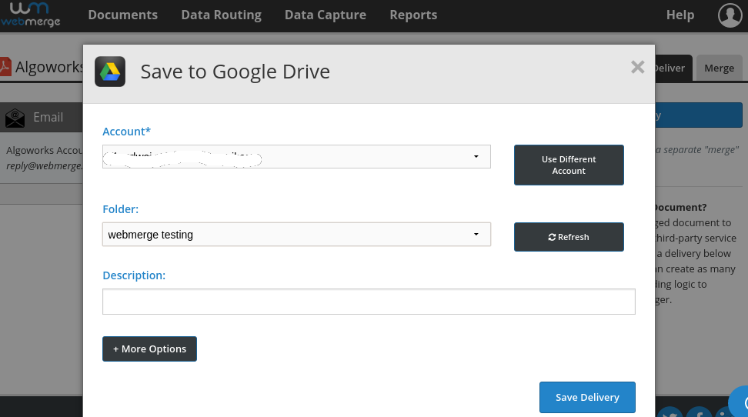Open the Documents menu
This screenshot has height=417, width=748.
pyautogui.click(x=122, y=15)
